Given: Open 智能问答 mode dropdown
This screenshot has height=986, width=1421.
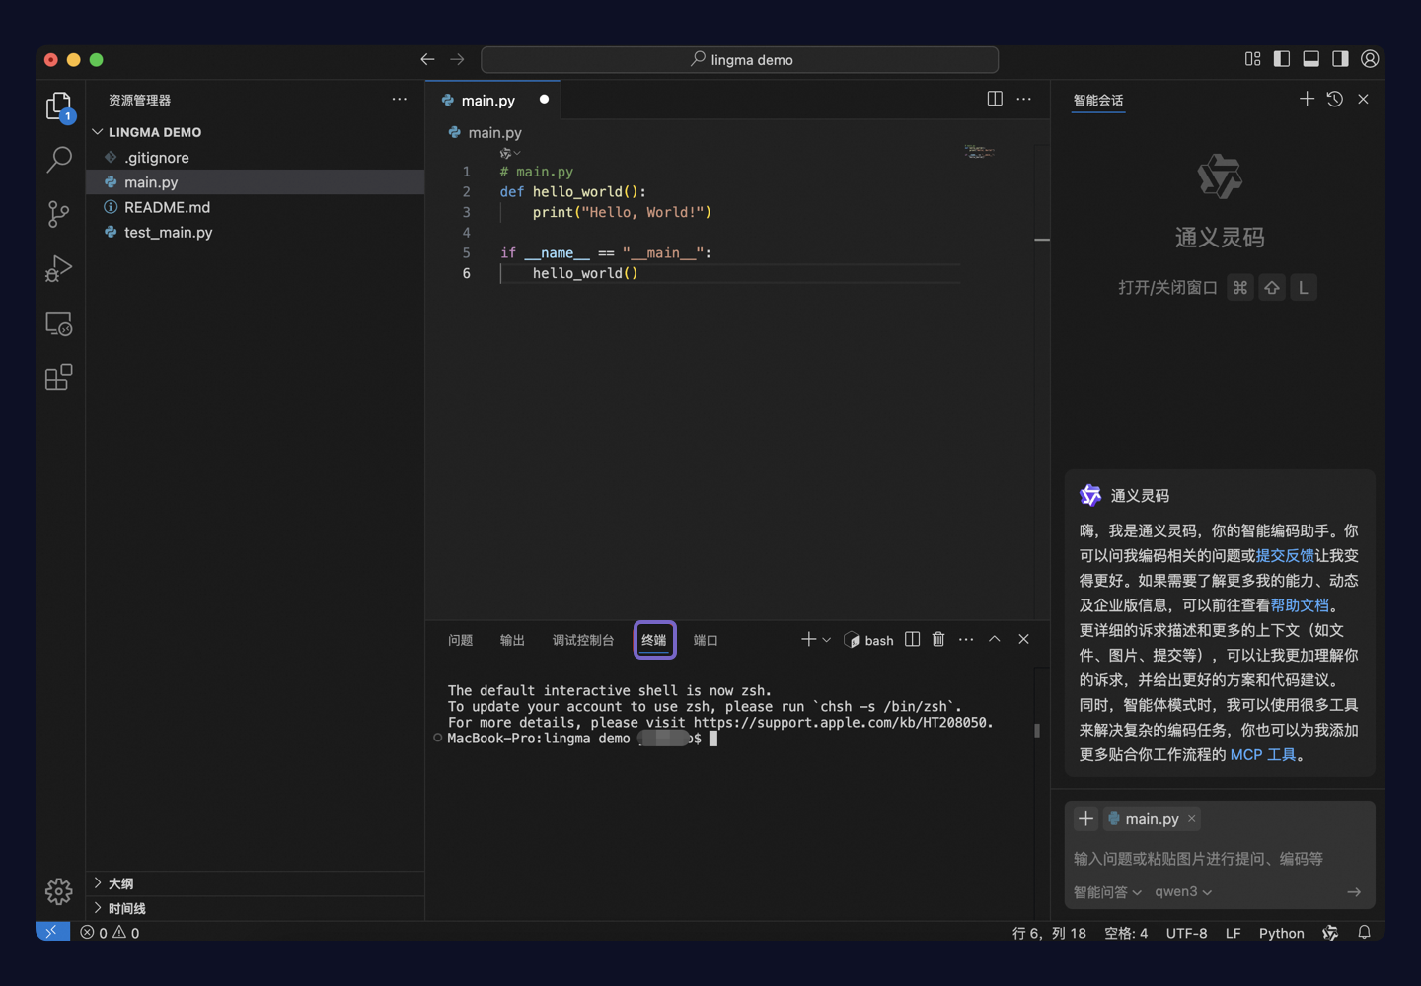Looking at the screenshot, I should [1107, 891].
